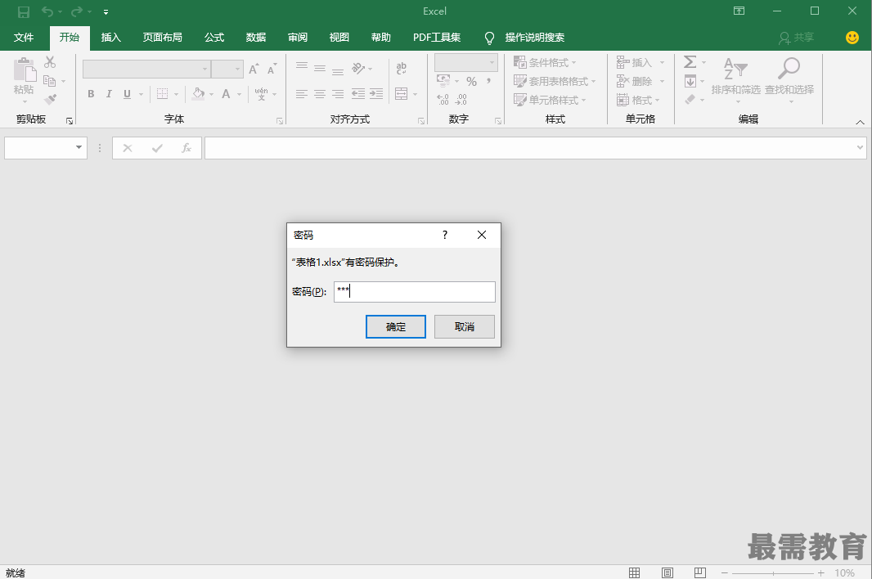The height and width of the screenshot is (579, 872).
Task: Toggle Underline formatting button
Action: click(128, 94)
